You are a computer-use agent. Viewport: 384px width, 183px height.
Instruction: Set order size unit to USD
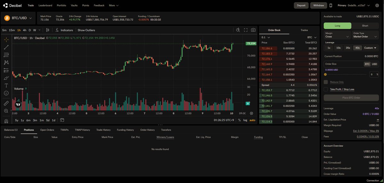pyautogui.click(x=374, y=64)
